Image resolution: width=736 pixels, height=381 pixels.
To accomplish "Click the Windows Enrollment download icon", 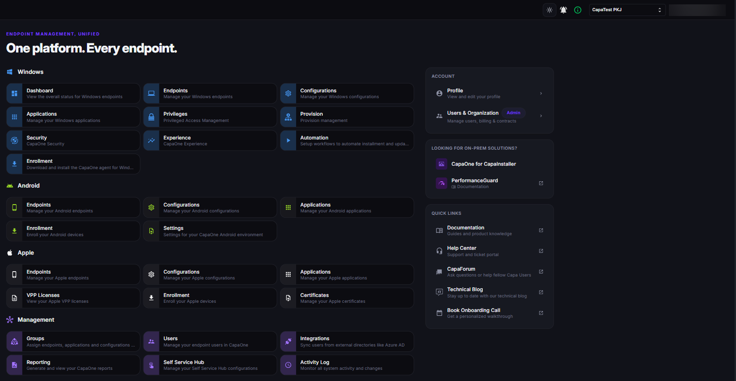I will [x=15, y=164].
